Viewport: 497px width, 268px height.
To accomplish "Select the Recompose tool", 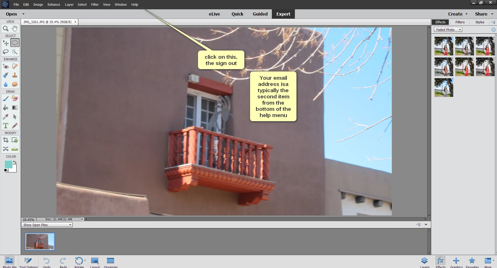I will pyautogui.click(x=15, y=140).
